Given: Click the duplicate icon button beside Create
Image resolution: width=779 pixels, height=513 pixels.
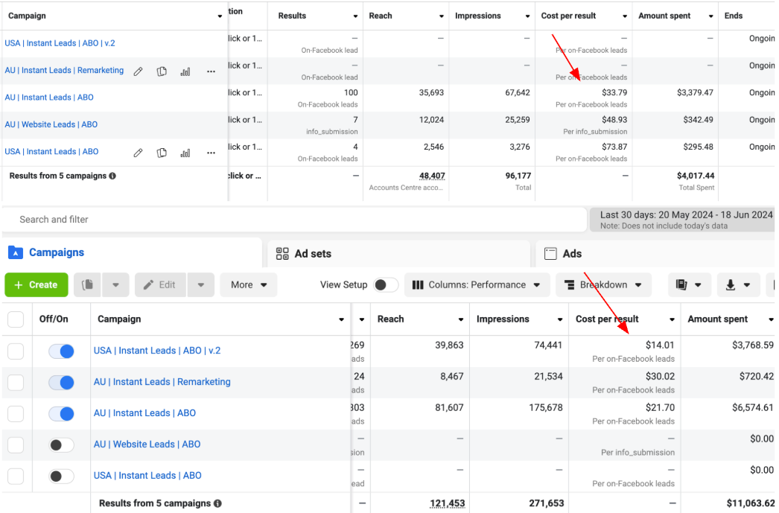Looking at the screenshot, I should pos(87,284).
